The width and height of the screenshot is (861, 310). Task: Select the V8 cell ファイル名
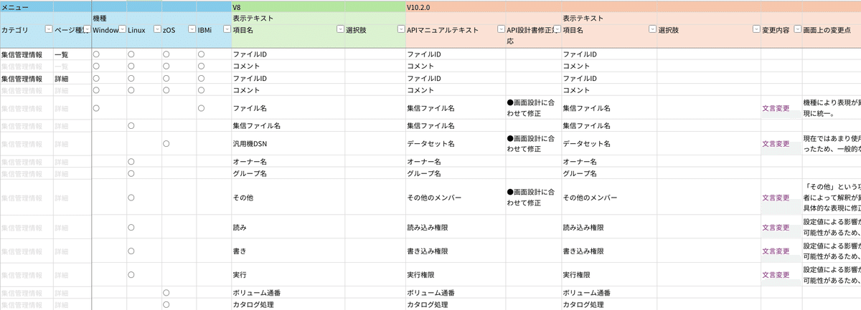(x=288, y=107)
